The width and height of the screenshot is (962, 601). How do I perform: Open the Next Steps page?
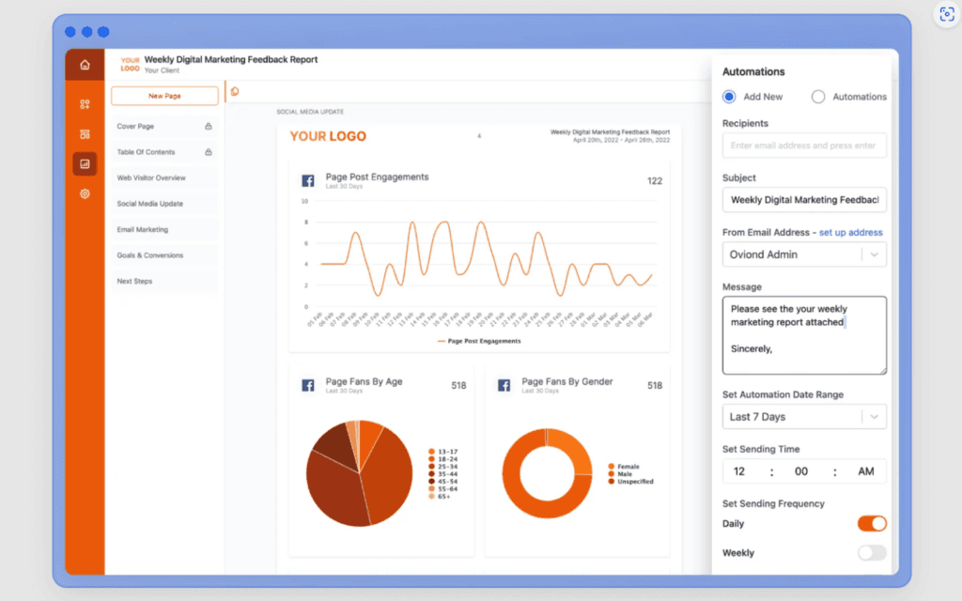click(163, 281)
